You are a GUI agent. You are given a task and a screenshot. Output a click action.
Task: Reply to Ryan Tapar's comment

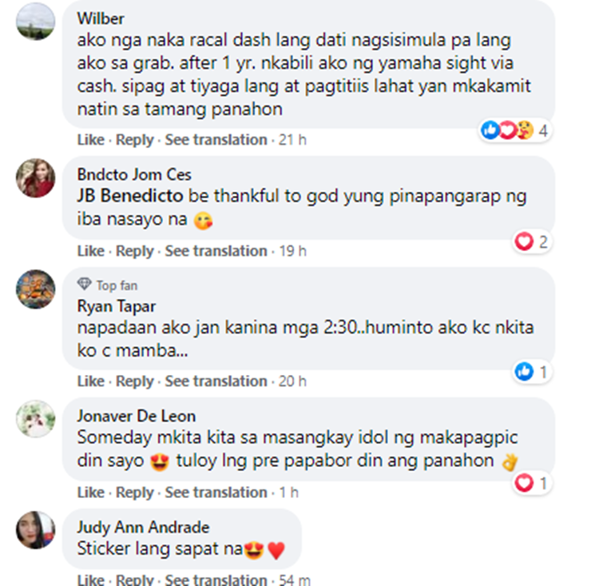point(134,381)
